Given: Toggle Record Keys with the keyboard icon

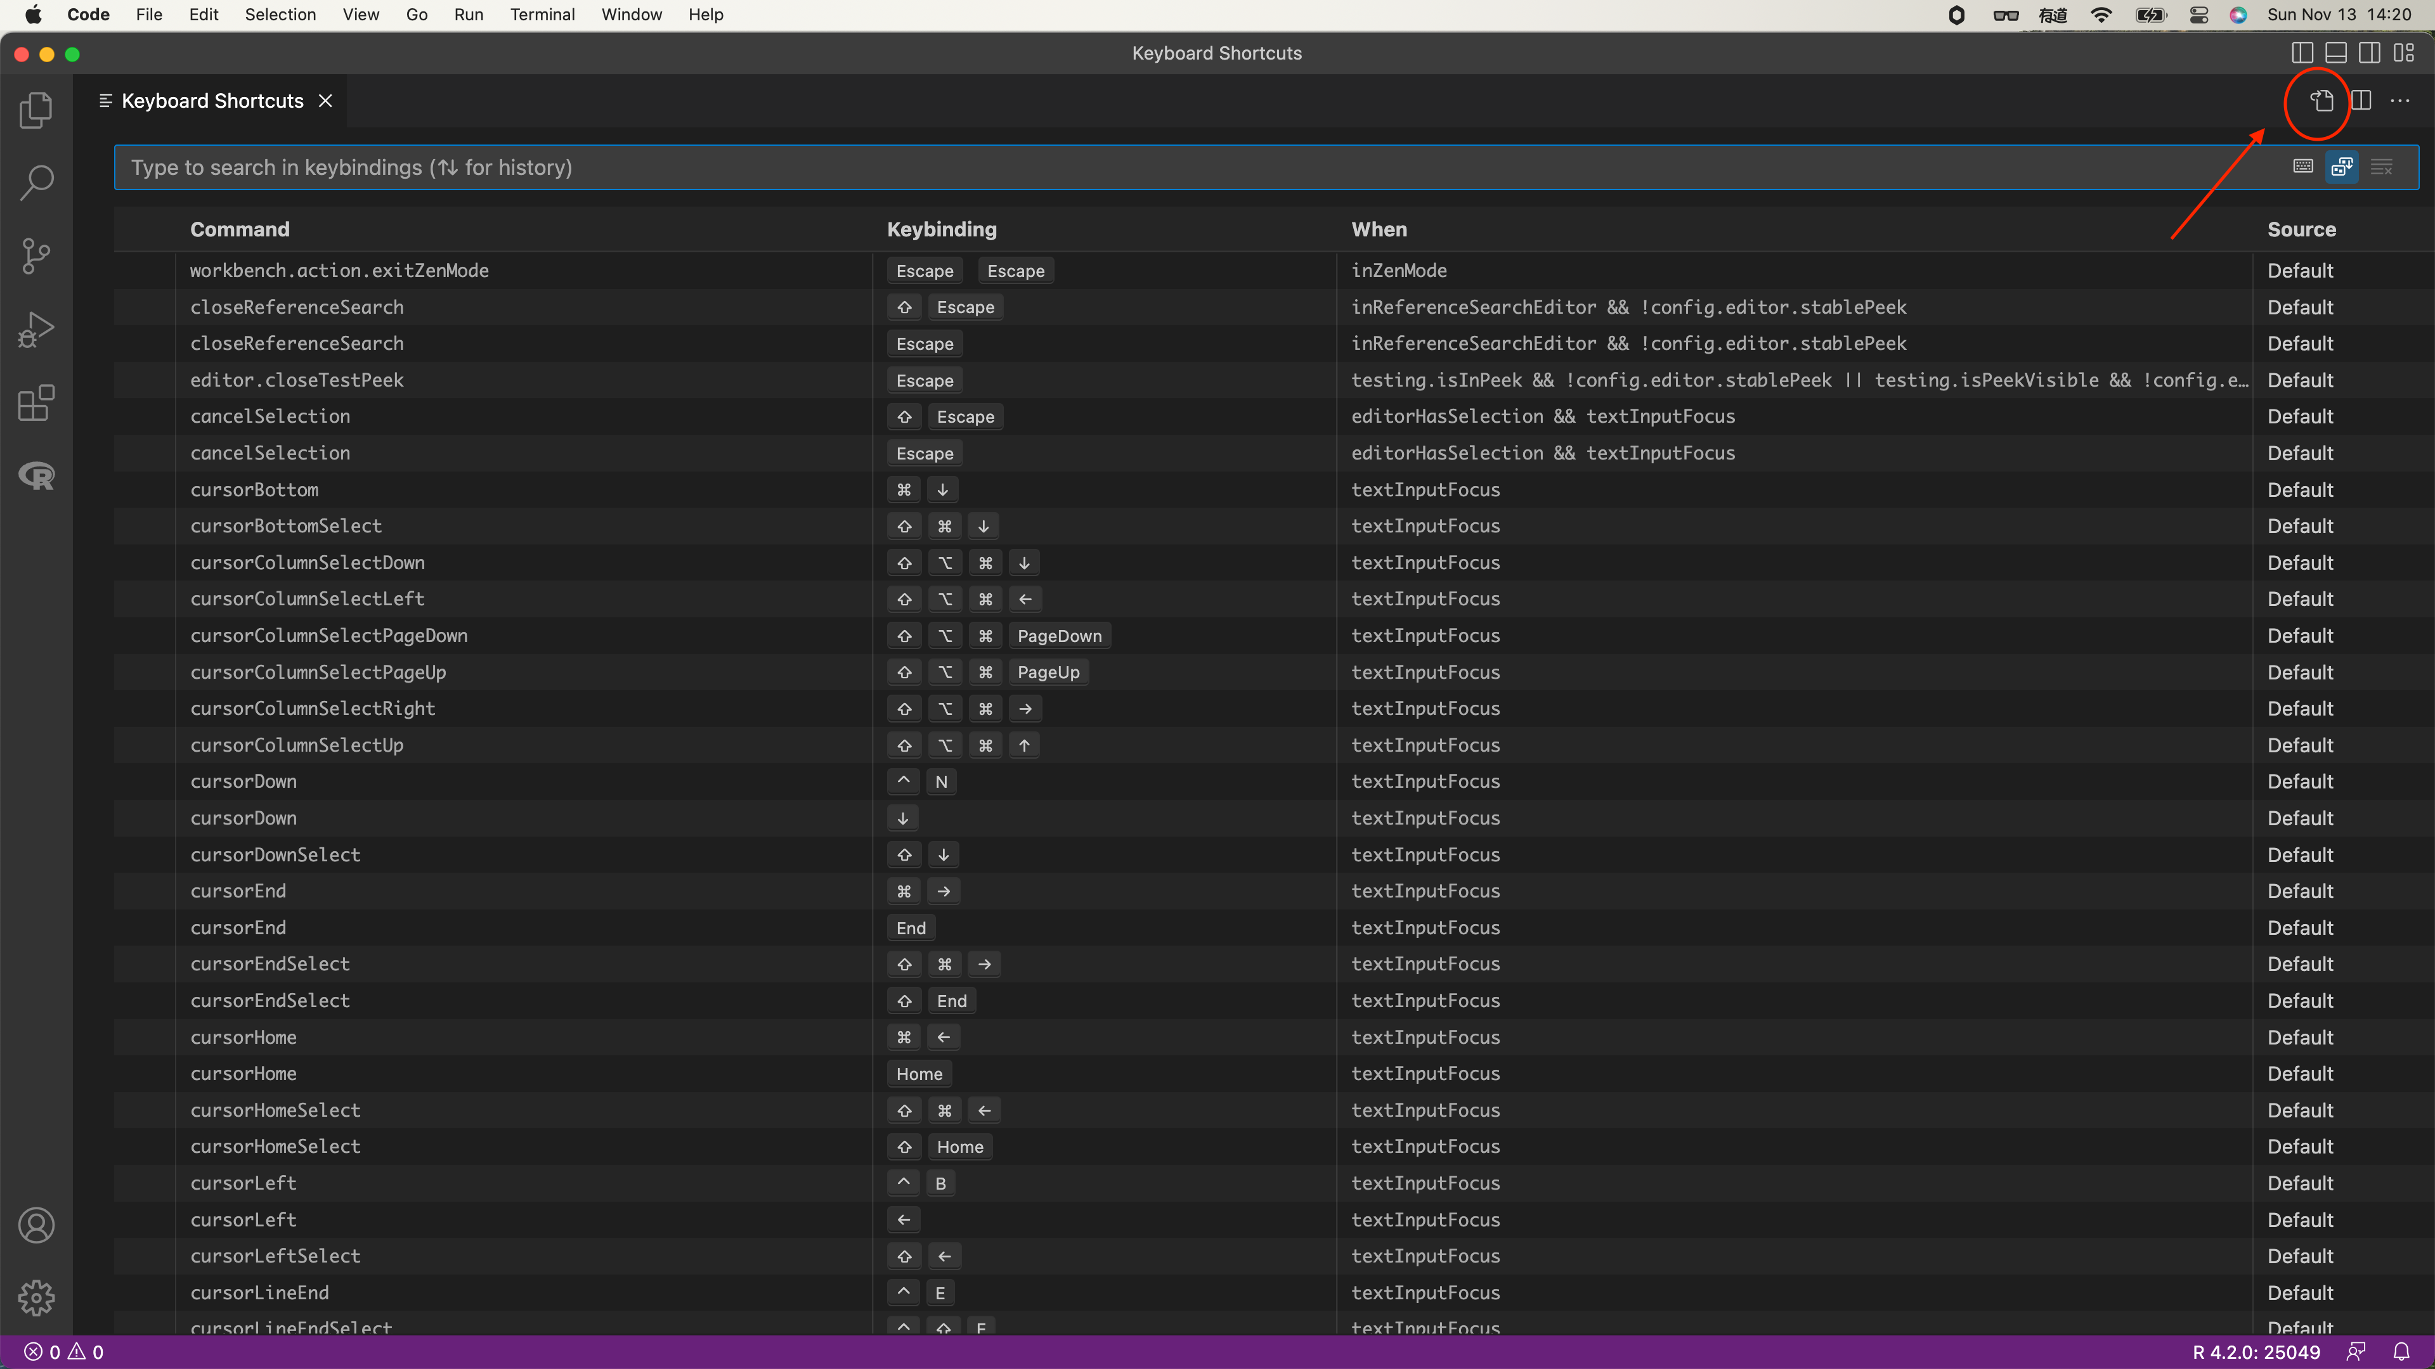Looking at the screenshot, I should point(2302,166).
